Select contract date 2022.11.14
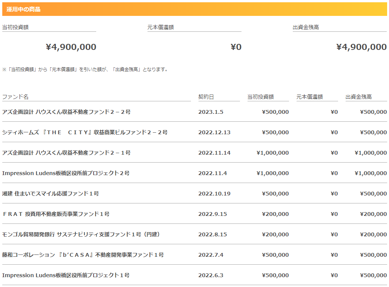 click(214, 153)
